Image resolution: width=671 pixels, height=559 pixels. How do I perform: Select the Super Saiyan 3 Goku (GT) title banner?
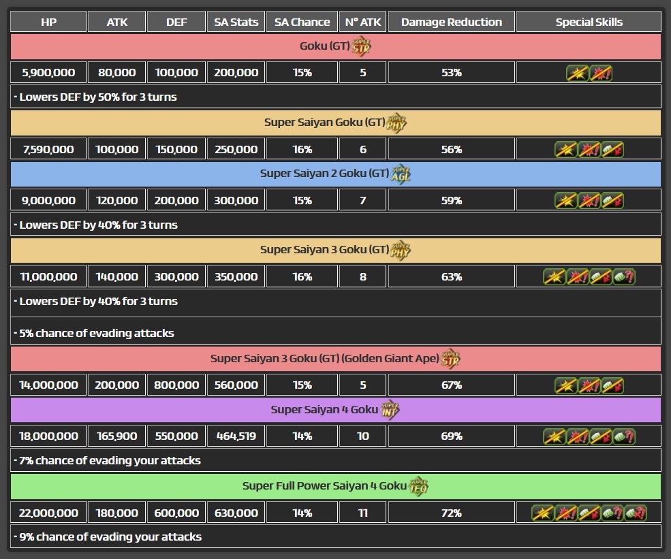336,251
